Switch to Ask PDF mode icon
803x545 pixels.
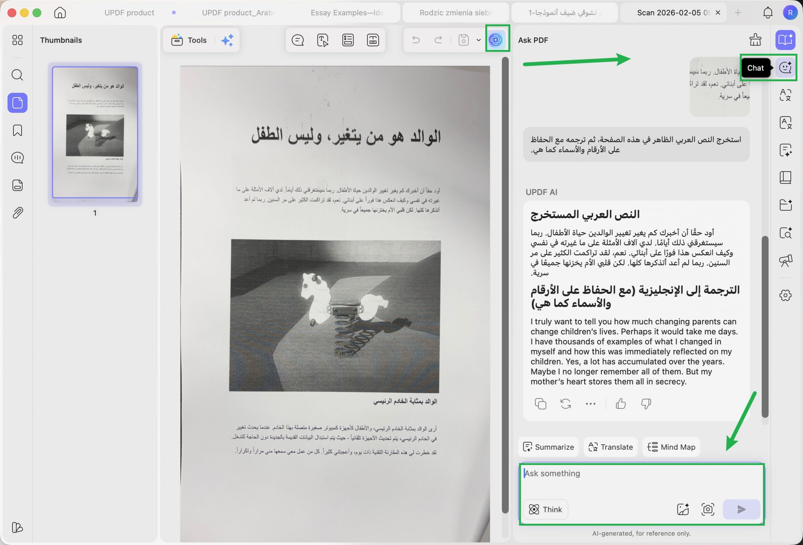[785, 40]
